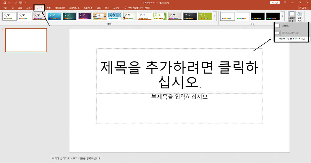Save the presentation via quick access toolbar
The height and width of the screenshot is (163, 311).
click(x=5, y=3)
